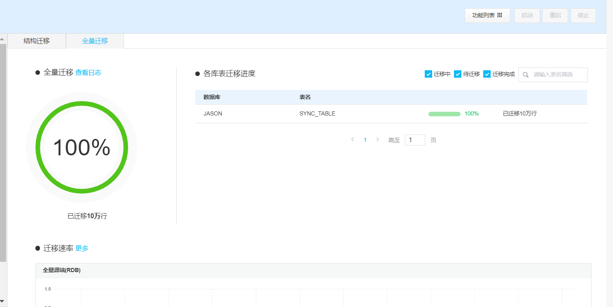Viewport: 613px width, 307px height.
Task: Click the 100% circular progress ring
Action: tap(82, 148)
